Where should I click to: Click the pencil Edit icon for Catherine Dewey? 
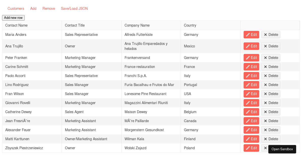click(x=248, y=112)
